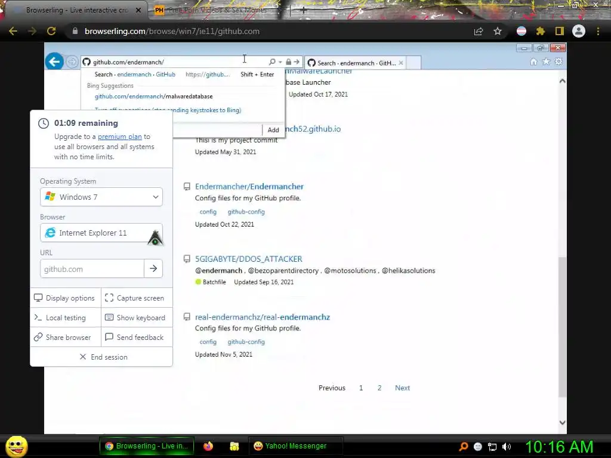Go to results page 2

379,388
